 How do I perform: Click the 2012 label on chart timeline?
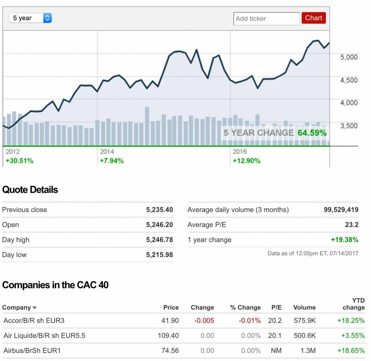13,152
